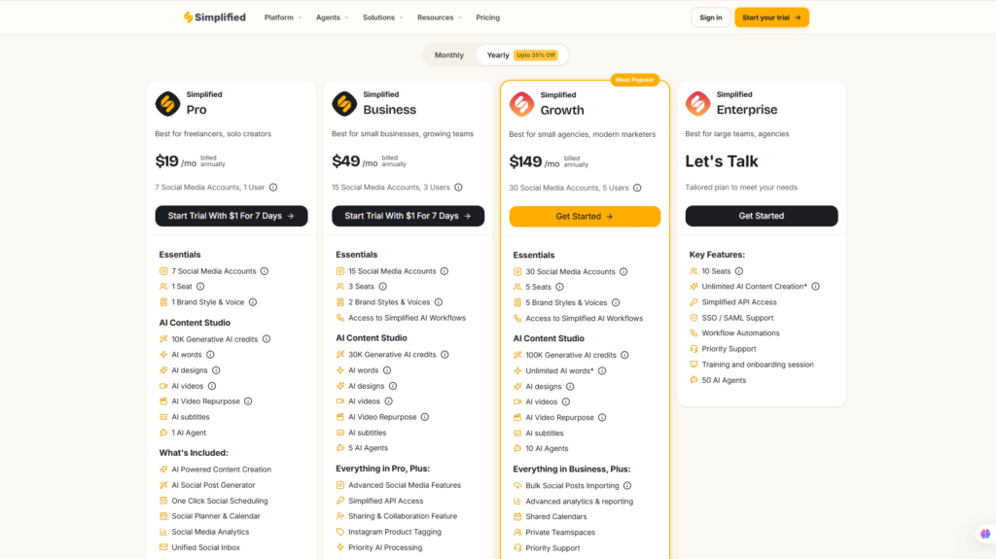
Task: Open the info icon beside 30 Social Media Accounts, 5 Users
Action: (637, 188)
